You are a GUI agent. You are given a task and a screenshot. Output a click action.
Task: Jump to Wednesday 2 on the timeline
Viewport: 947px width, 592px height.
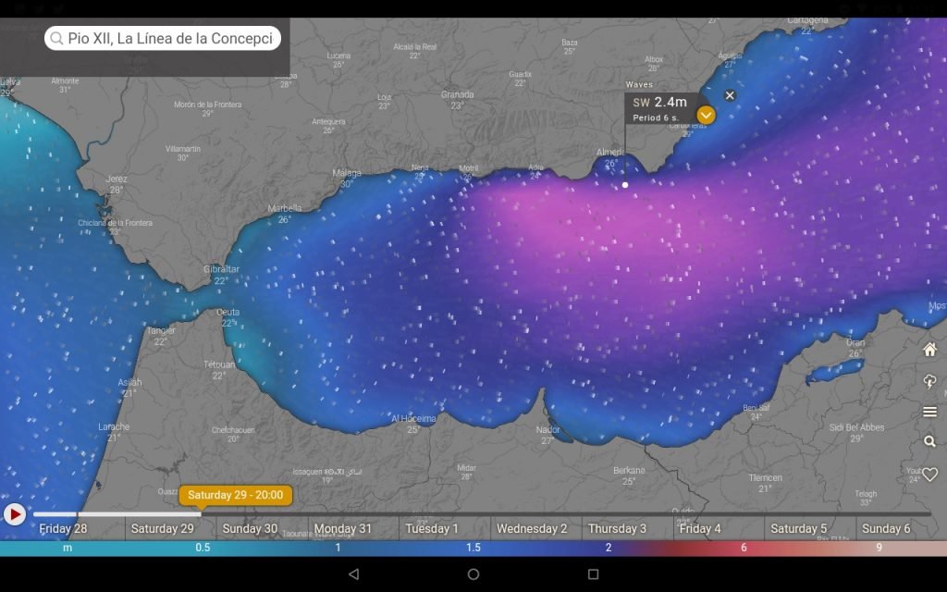coord(532,529)
